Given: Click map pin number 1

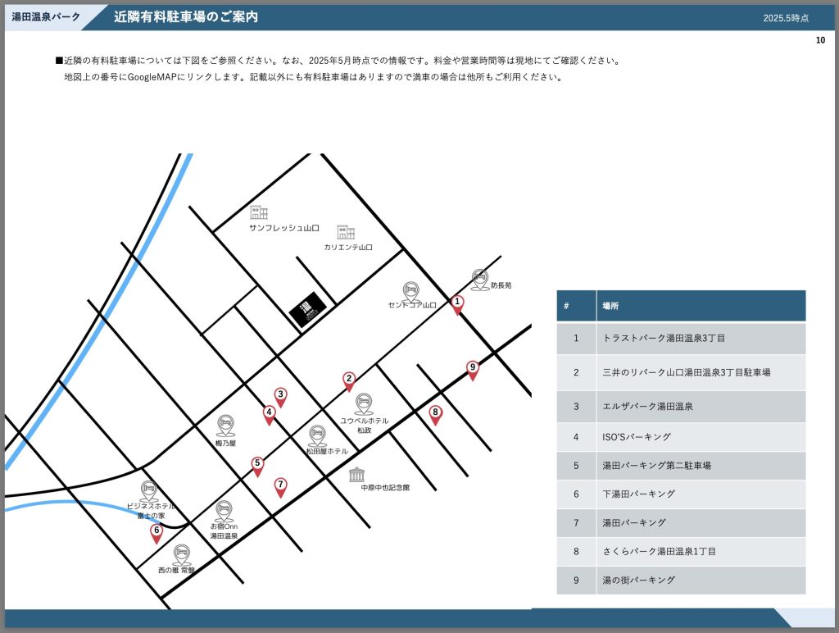Looking at the screenshot, I should [x=458, y=304].
